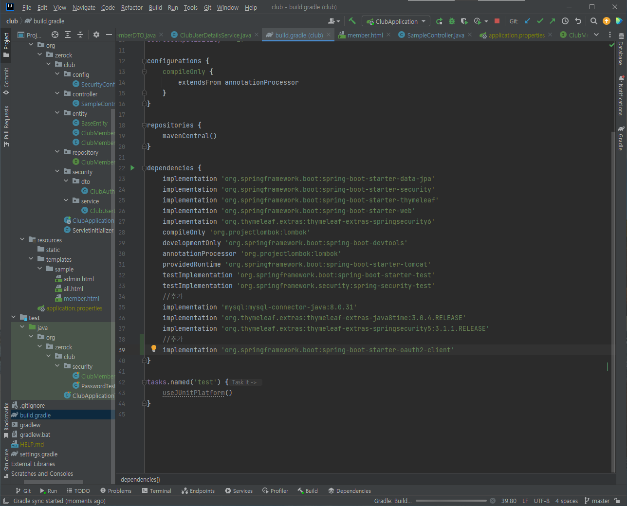Click the Rollback undo arrow icon
Image resolution: width=627 pixels, height=506 pixels.
[x=578, y=21]
